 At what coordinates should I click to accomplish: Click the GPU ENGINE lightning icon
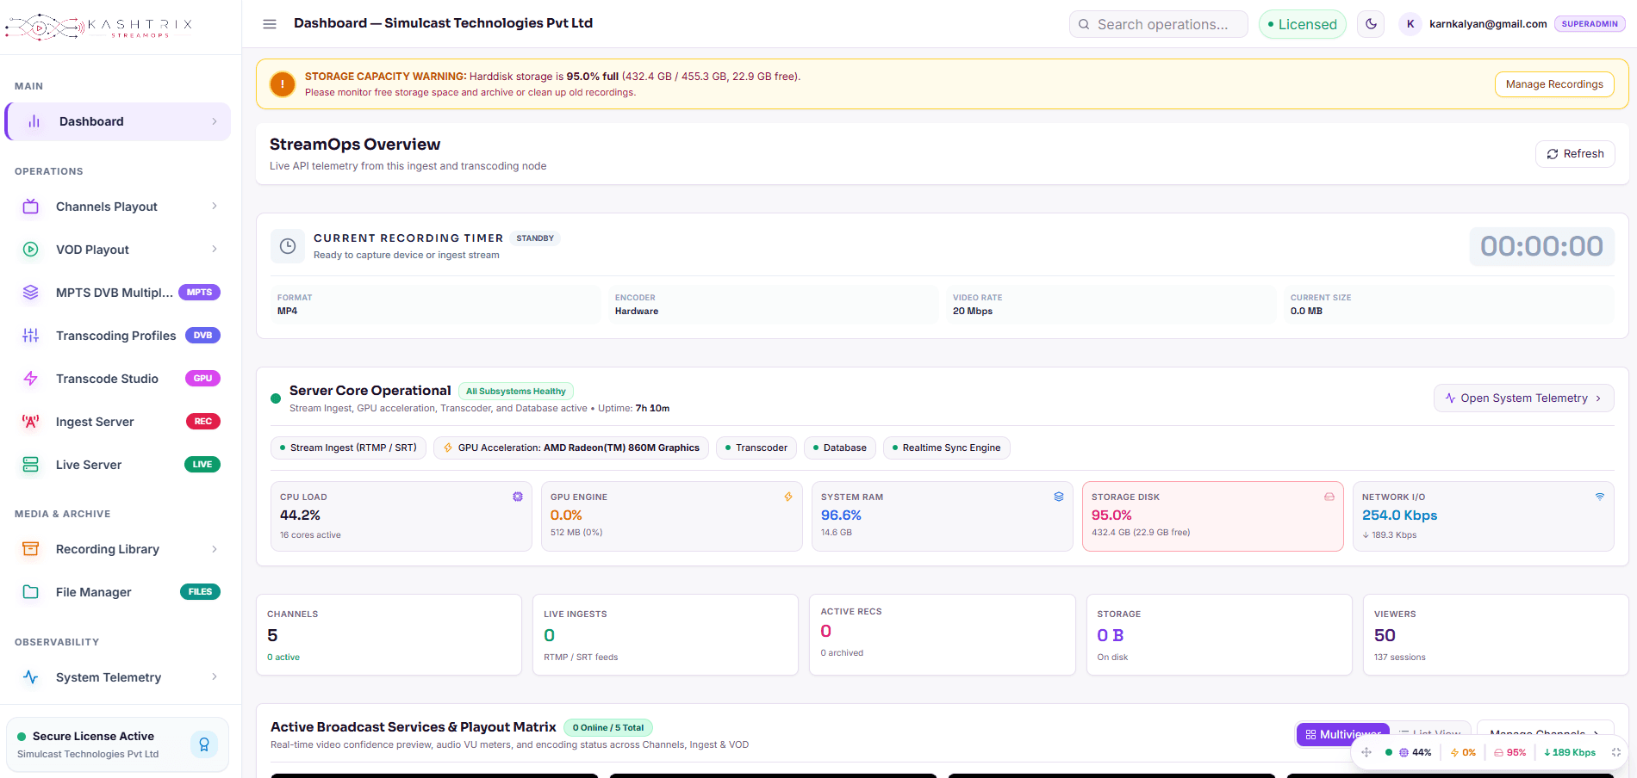[x=788, y=497]
